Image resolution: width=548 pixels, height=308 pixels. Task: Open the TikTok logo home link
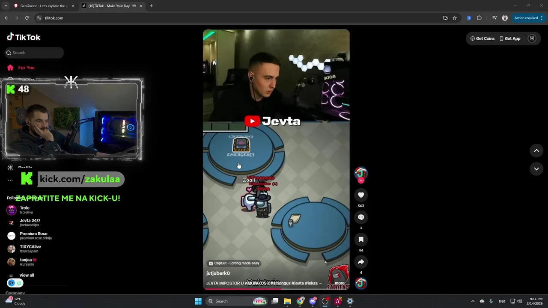pyautogui.click(x=24, y=37)
